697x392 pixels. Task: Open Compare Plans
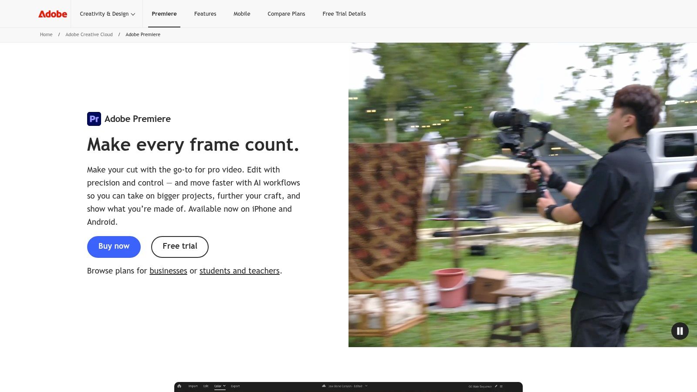click(x=286, y=14)
